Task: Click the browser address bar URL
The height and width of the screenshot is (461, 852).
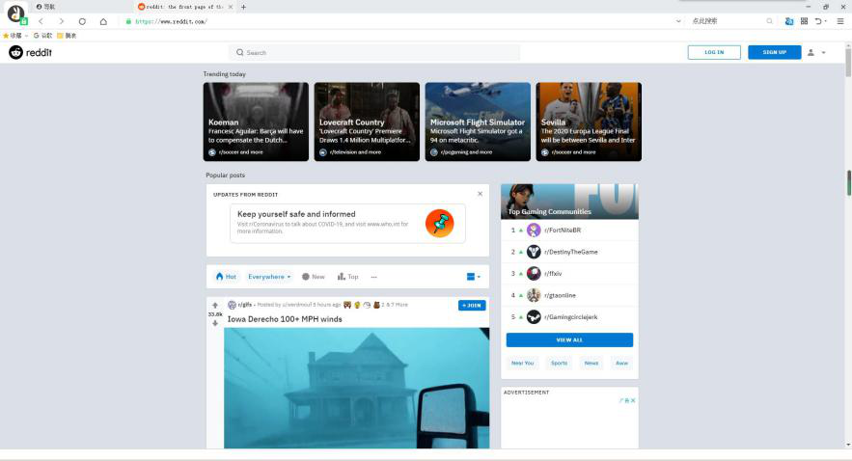Action: click(171, 22)
